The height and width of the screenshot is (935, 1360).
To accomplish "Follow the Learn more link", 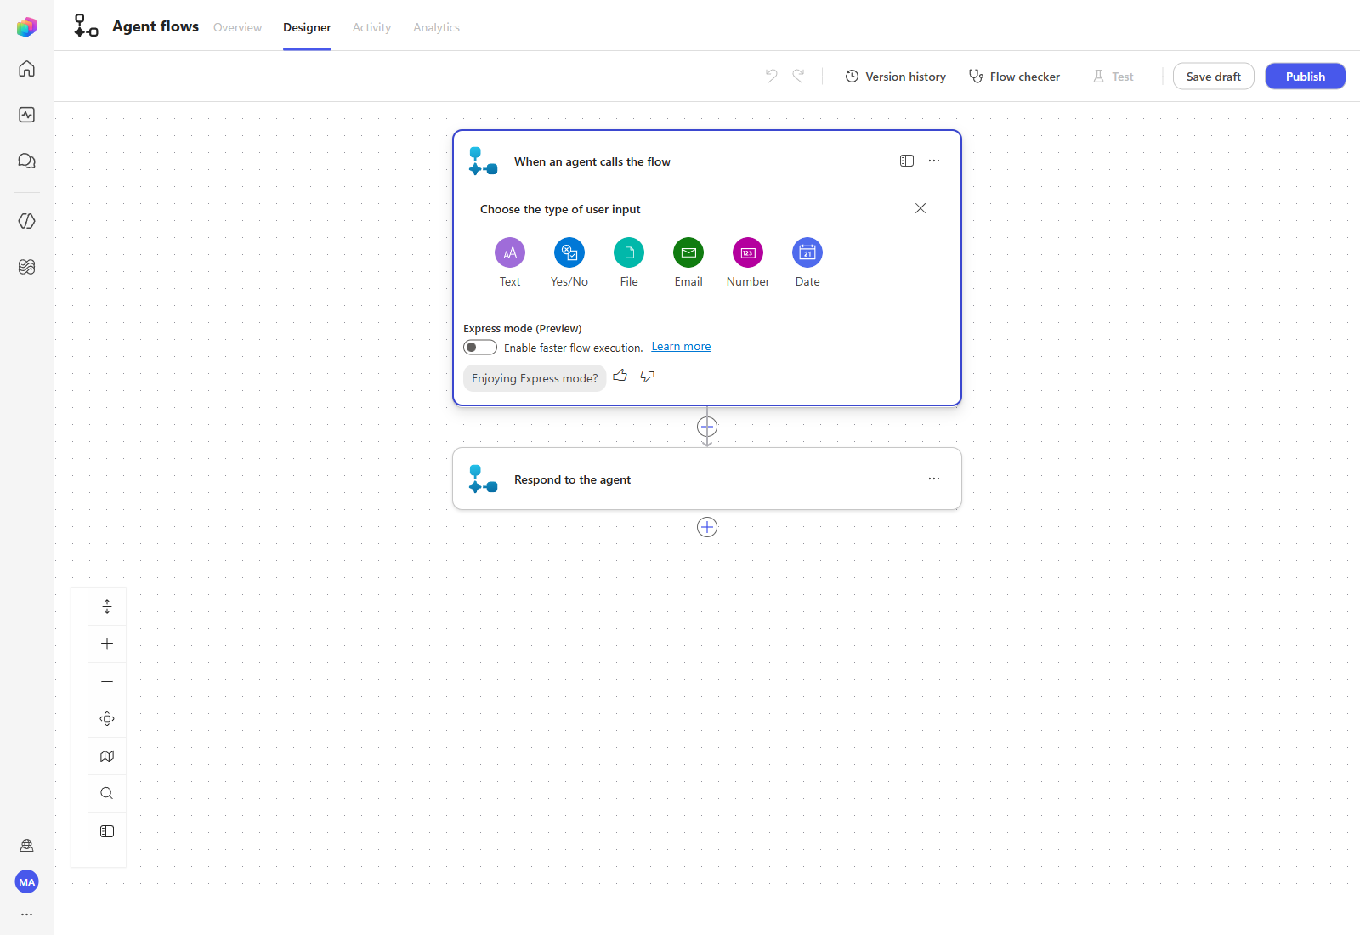I will pos(681,347).
